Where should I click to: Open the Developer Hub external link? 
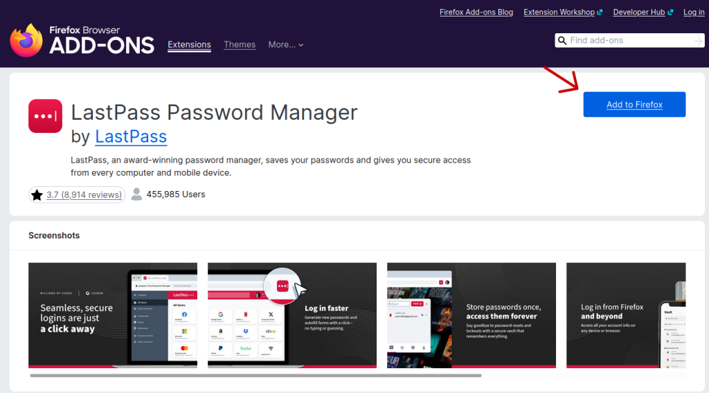643,12
